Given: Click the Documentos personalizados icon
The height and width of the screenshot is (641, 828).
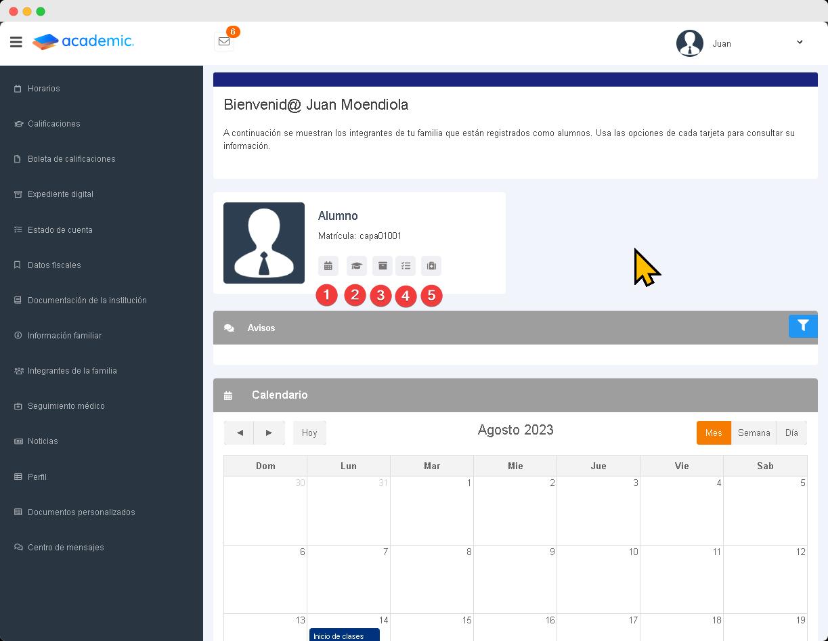Looking at the screenshot, I should [x=18, y=512].
